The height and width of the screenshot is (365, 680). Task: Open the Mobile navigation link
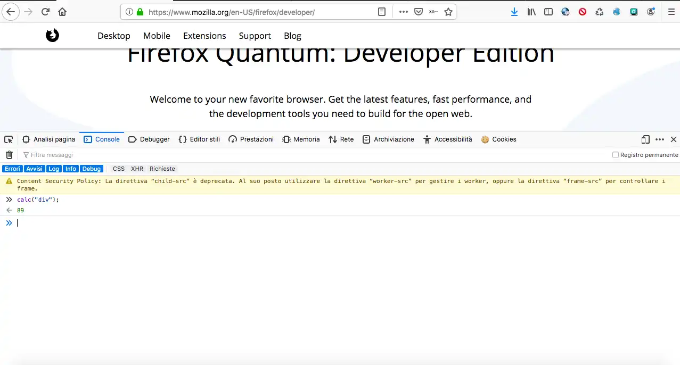[157, 36]
